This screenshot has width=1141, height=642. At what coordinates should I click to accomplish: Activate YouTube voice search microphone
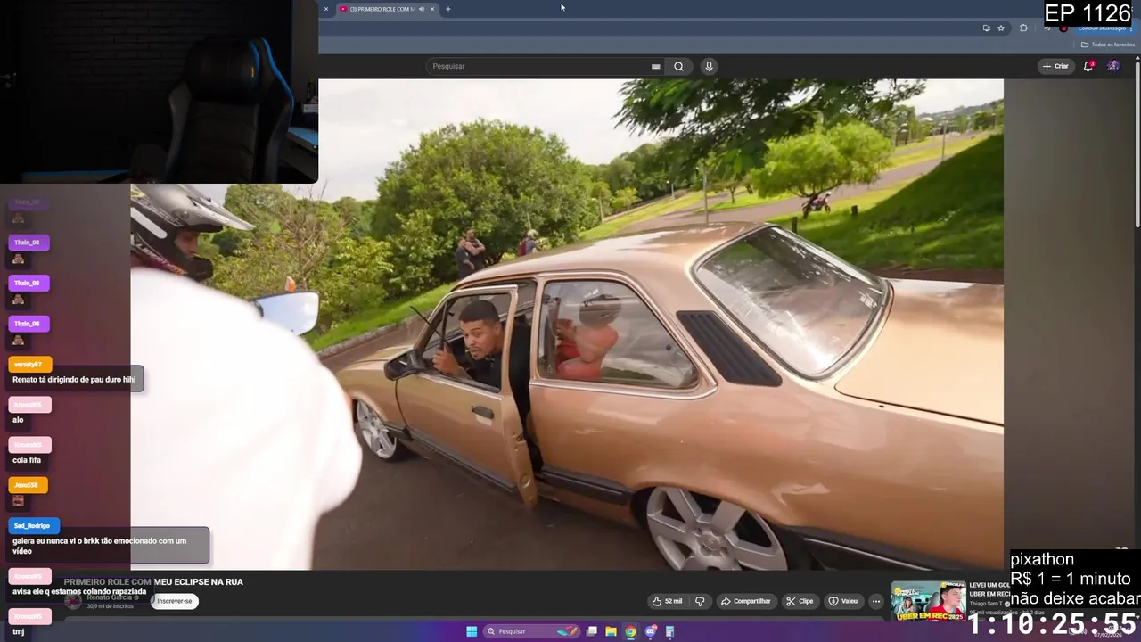pyautogui.click(x=709, y=66)
